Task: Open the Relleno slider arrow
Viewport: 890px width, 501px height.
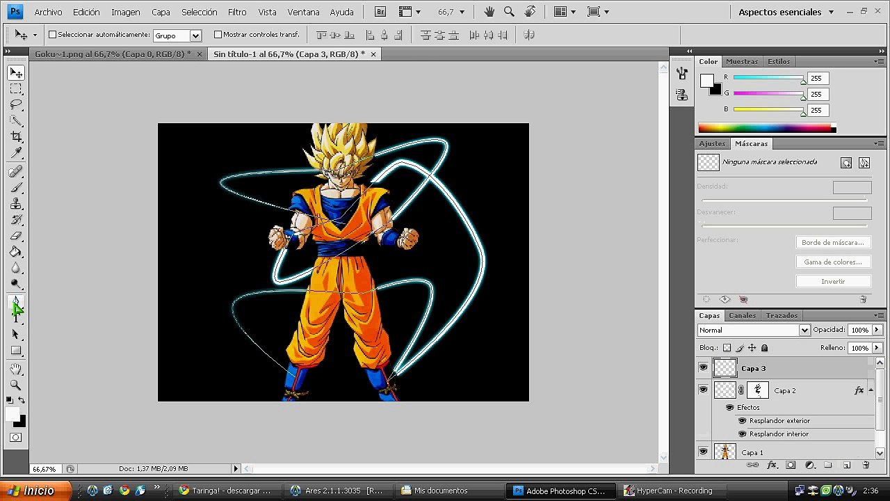Action: (877, 347)
